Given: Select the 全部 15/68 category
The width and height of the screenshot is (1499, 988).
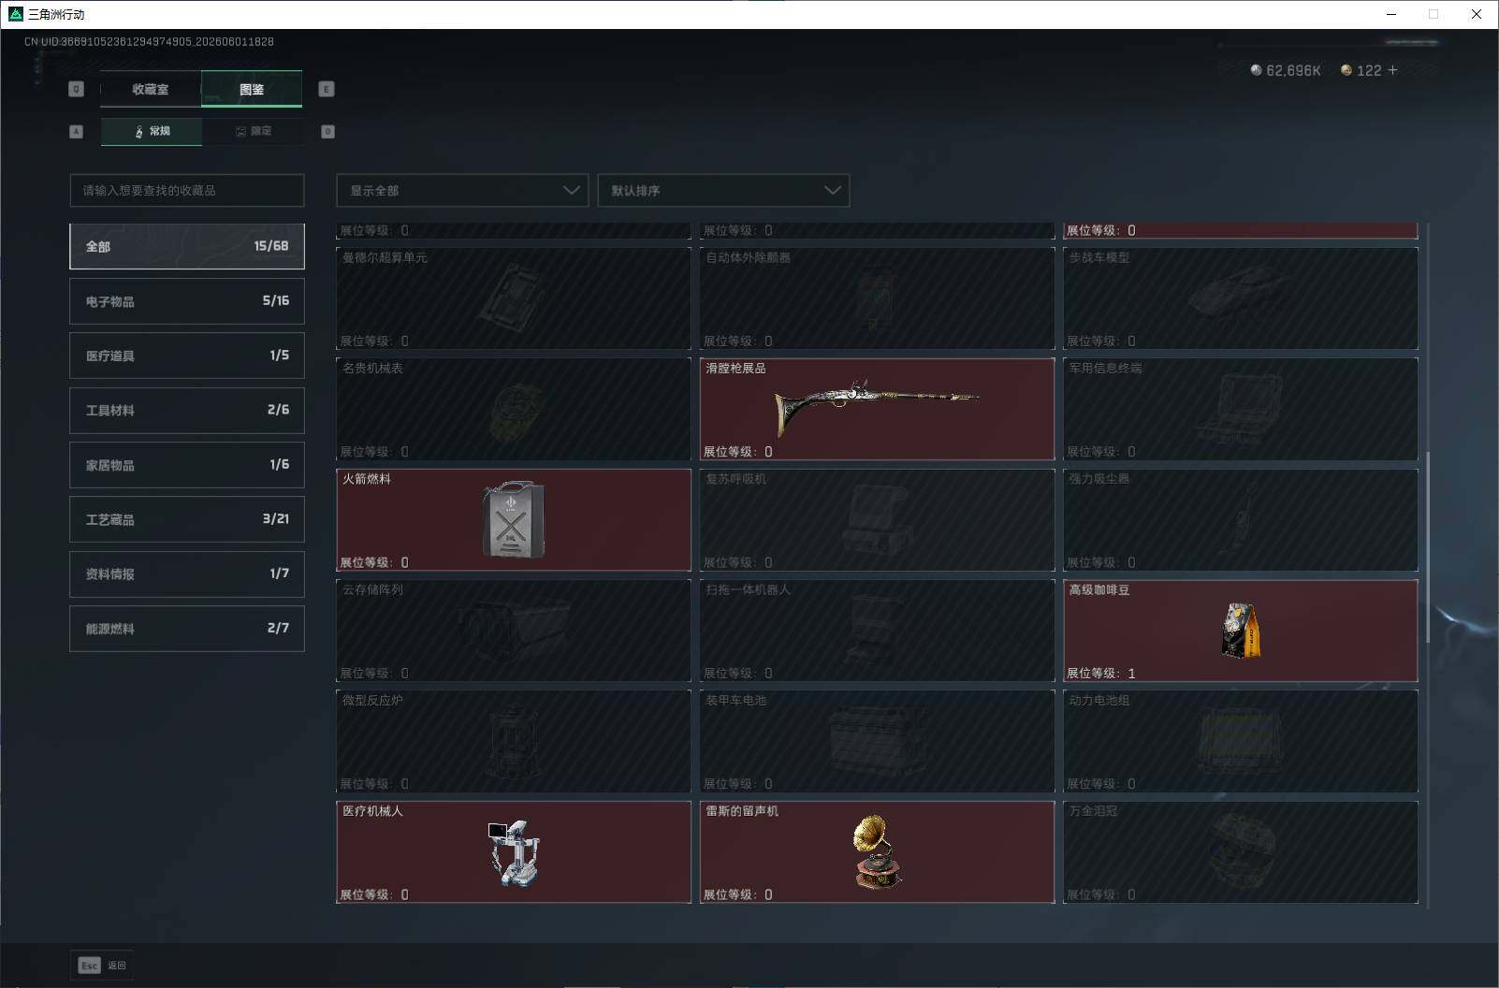Looking at the screenshot, I should coord(187,246).
